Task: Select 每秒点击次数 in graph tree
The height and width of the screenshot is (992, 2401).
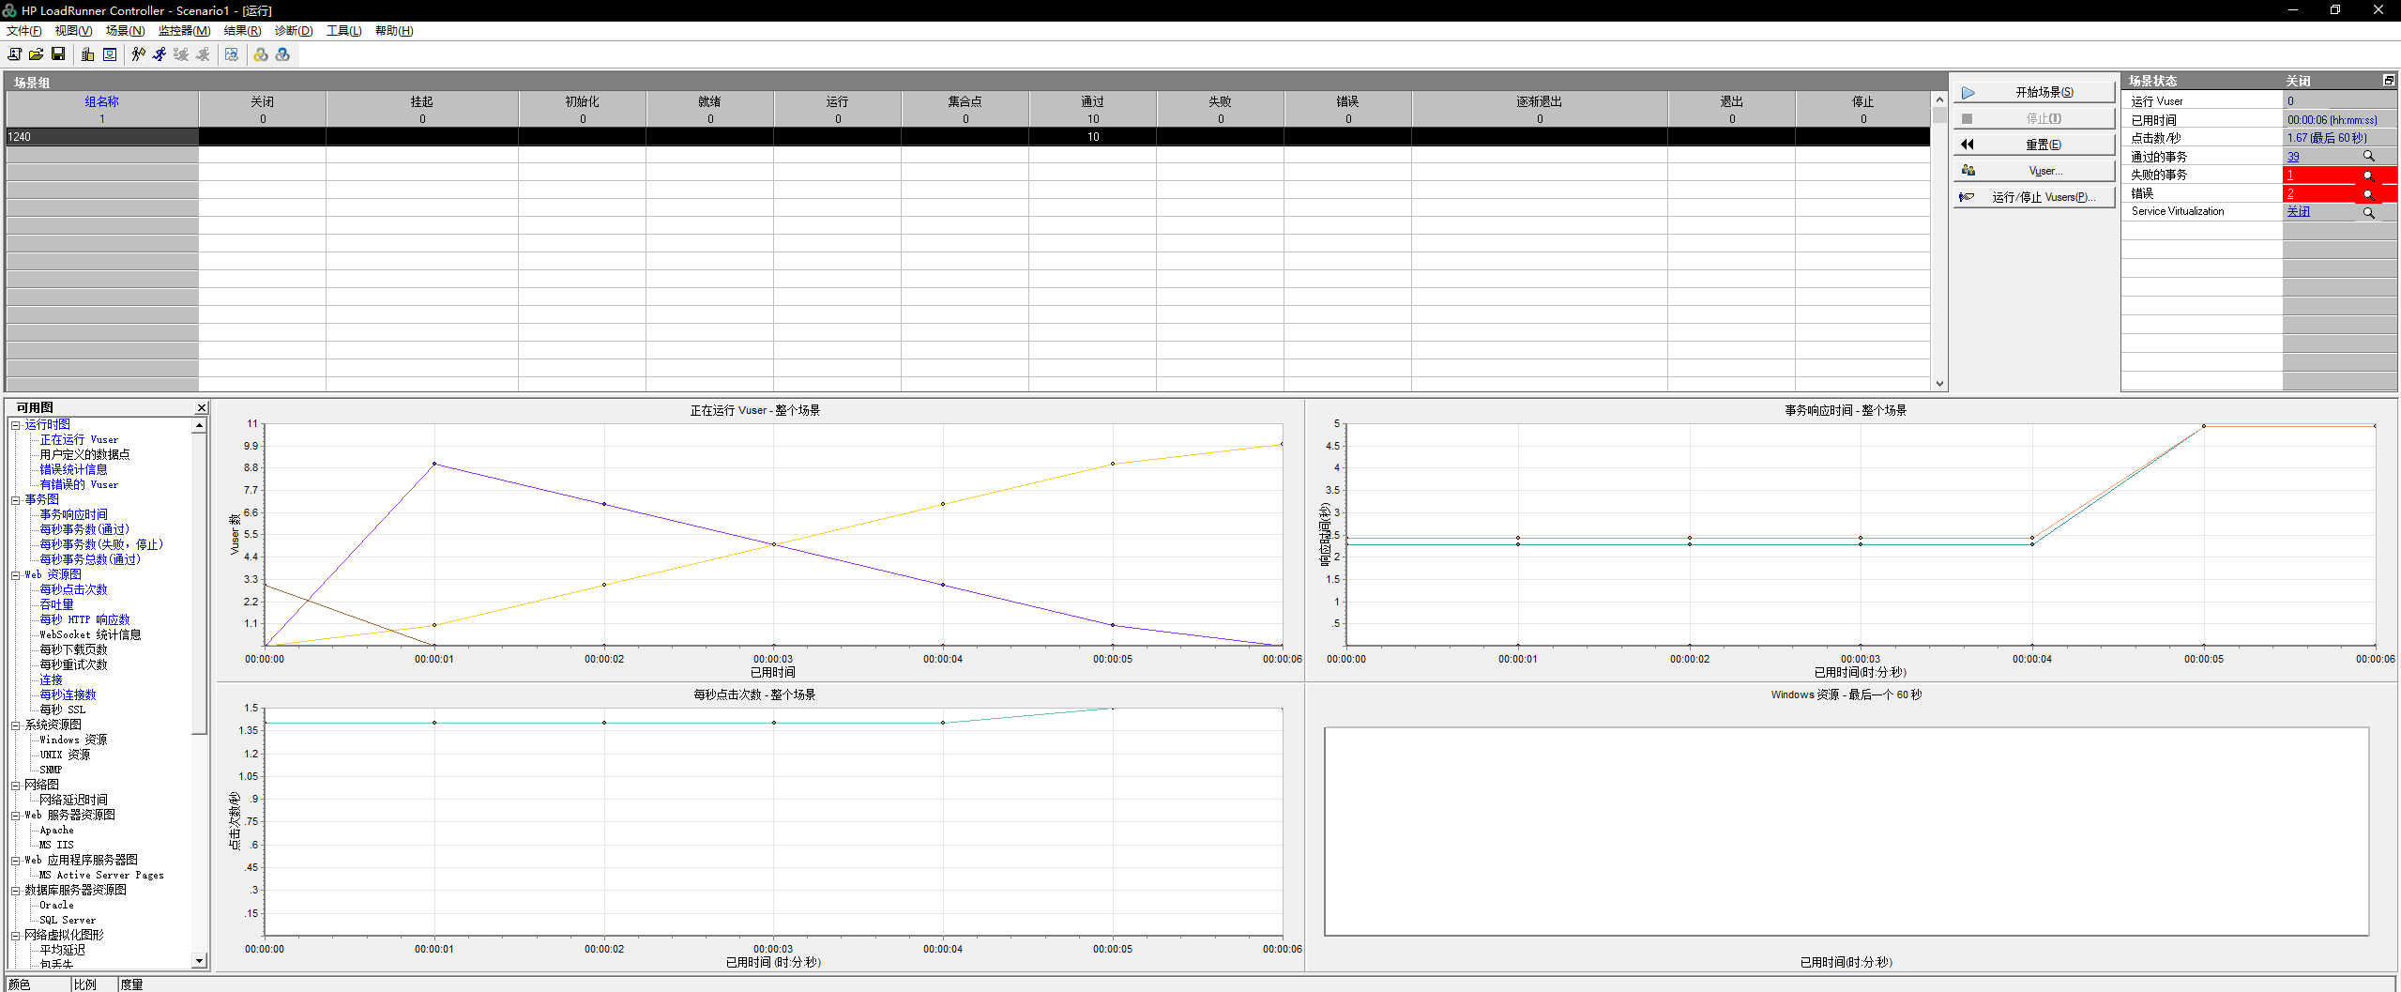Action: (73, 590)
